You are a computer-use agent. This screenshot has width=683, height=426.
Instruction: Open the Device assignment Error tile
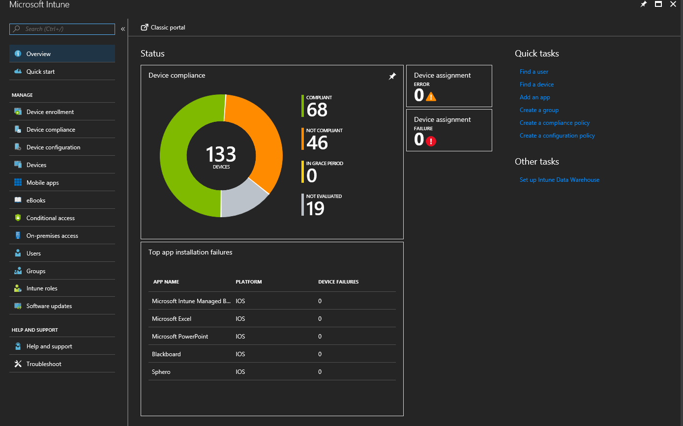coord(449,86)
